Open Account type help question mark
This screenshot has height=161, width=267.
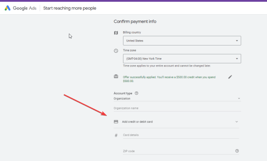pyautogui.click(x=136, y=93)
